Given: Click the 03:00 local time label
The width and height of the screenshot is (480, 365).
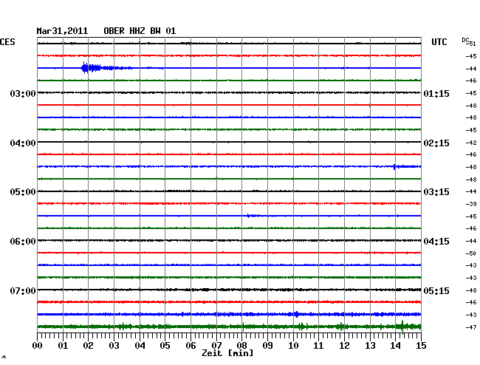Looking at the screenshot, I should 23,93.
